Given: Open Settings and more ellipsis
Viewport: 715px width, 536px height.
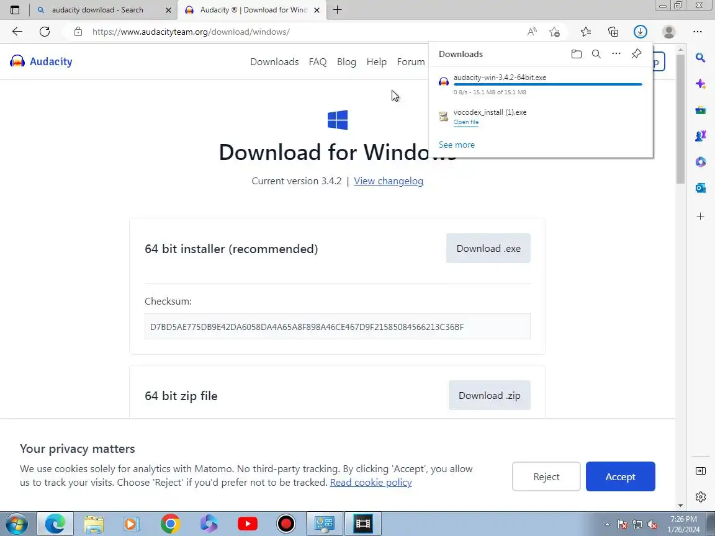Looking at the screenshot, I should (x=697, y=32).
